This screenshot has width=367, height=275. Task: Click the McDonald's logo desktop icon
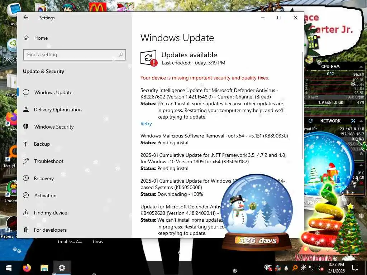point(97,7)
